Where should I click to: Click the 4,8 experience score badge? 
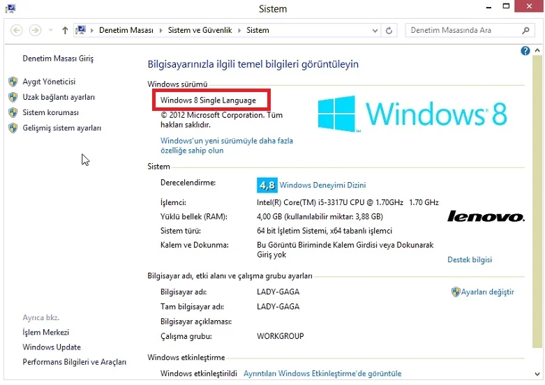tap(267, 185)
